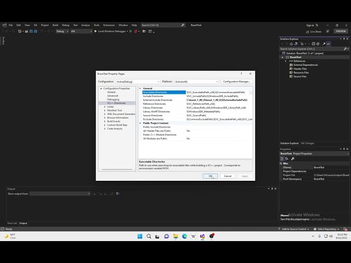The height and width of the screenshot is (263, 351).
Task: Click the Solution Explorer search magnifier
Action: [x=345, y=49]
